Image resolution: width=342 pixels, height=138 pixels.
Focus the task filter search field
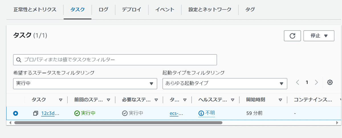(115, 60)
